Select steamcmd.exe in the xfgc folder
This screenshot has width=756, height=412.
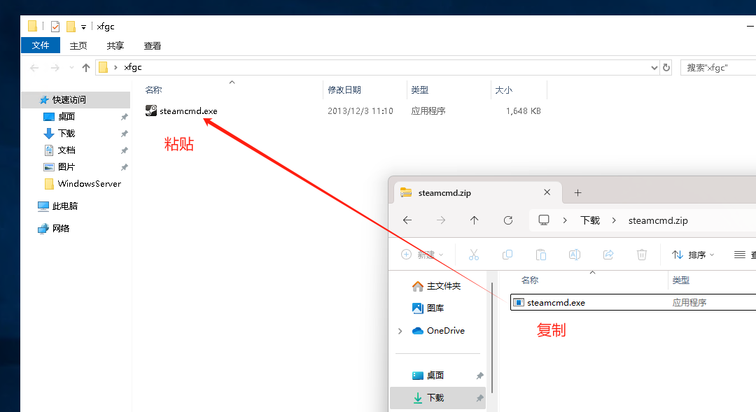[x=188, y=111]
